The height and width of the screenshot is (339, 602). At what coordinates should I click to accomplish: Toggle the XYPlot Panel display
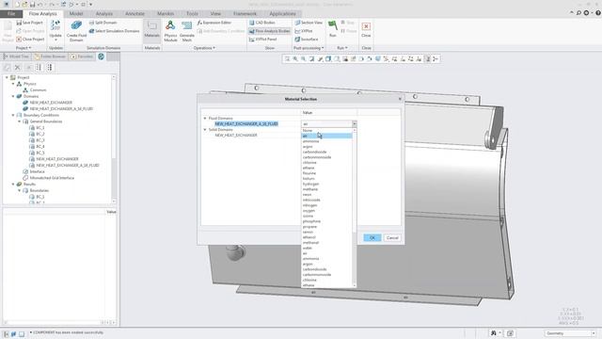pos(263,40)
